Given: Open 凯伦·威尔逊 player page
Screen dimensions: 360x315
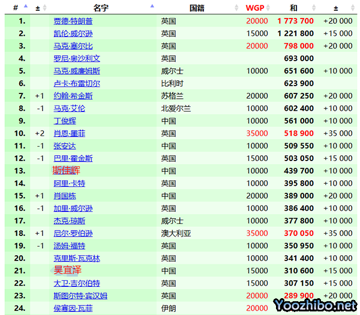Looking at the screenshot, I should pos(73,34).
